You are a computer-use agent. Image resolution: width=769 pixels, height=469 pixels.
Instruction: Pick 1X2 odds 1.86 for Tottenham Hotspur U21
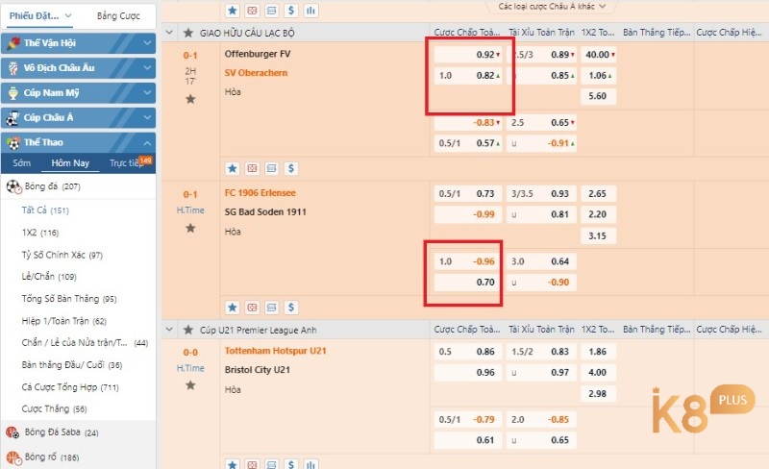tap(598, 352)
